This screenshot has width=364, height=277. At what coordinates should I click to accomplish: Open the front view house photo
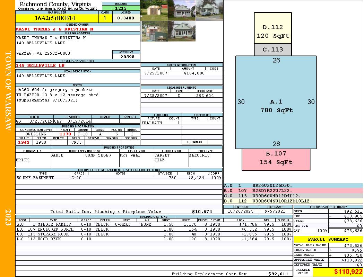click(182, 10)
